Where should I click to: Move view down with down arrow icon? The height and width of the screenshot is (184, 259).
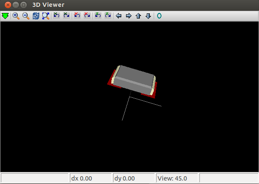(148, 16)
